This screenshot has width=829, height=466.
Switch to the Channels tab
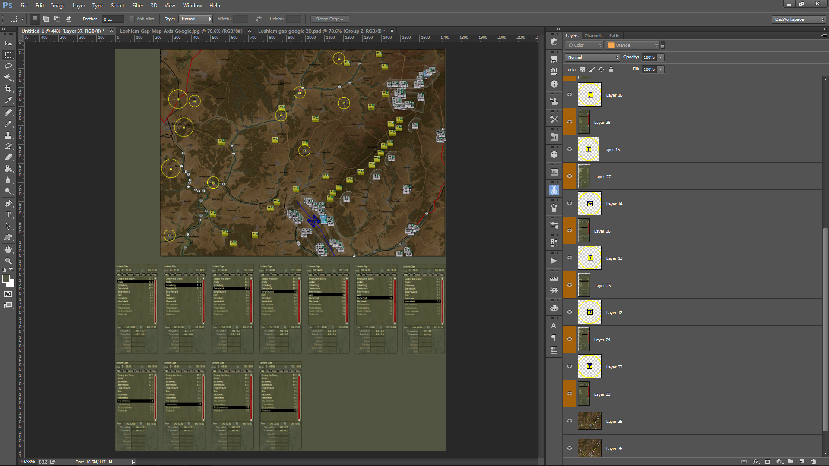(x=593, y=36)
